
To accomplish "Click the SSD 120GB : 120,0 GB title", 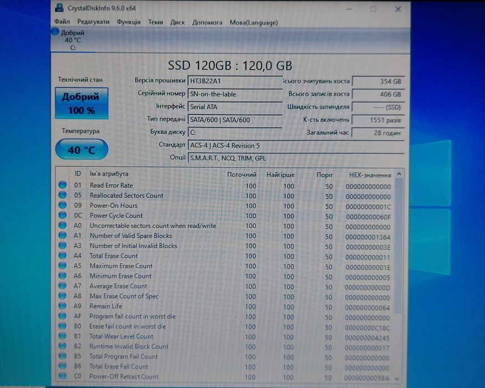I will (230, 65).
